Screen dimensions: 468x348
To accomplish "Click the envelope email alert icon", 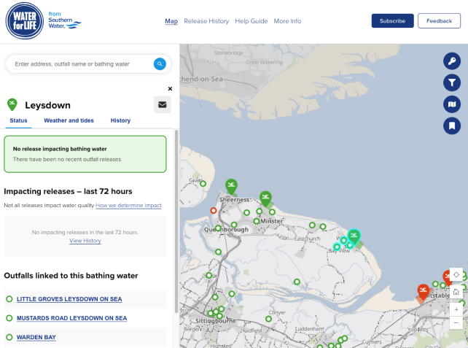I will [x=162, y=104].
